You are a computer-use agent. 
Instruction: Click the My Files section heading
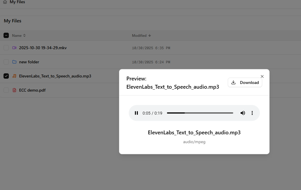click(x=13, y=21)
